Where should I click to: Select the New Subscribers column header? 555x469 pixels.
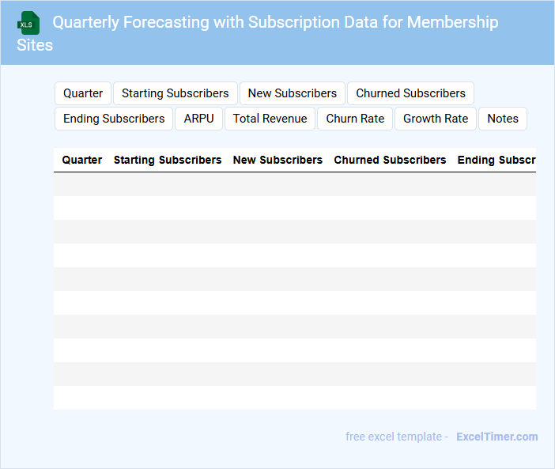coord(277,160)
